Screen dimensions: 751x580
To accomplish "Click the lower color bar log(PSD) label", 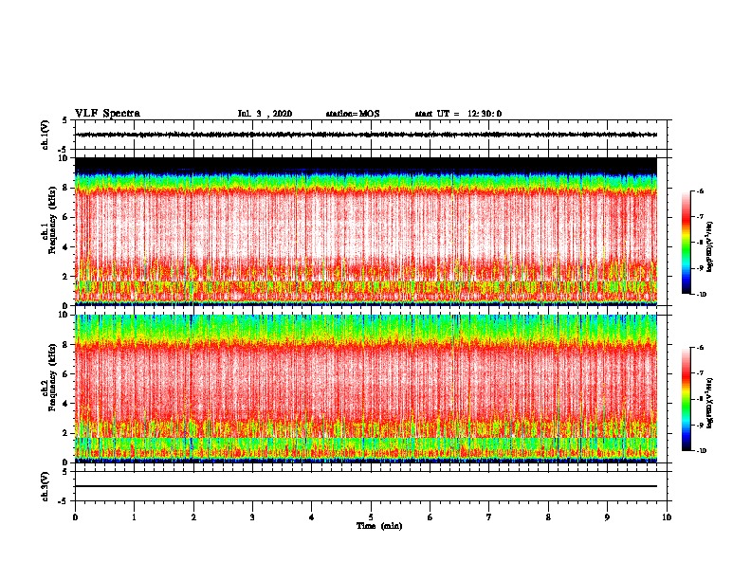I will point(710,403).
